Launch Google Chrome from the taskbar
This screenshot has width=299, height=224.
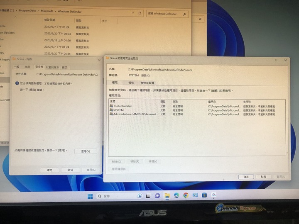coord(186,195)
